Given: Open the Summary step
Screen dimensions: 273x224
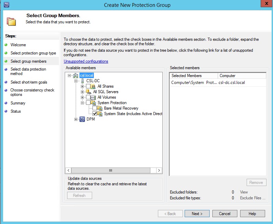Looking at the screenshot, I should tap(18, 103).
